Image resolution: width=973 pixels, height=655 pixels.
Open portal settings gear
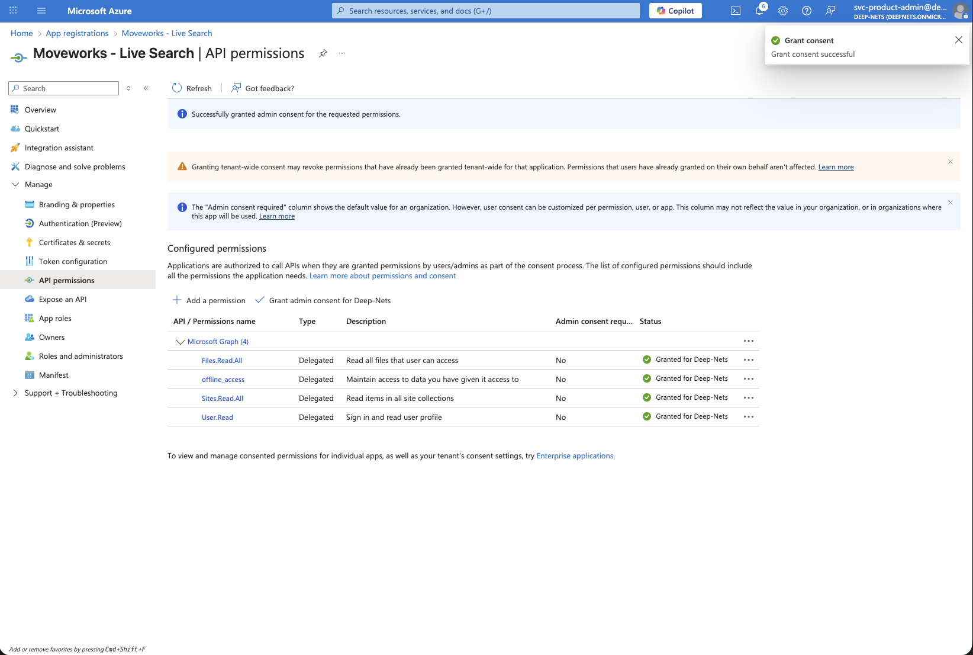coord(783,11)
